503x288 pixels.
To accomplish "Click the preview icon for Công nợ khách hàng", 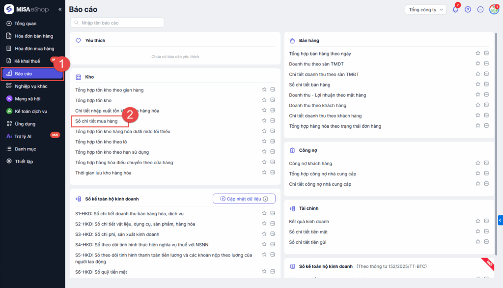I will (486, 163).
